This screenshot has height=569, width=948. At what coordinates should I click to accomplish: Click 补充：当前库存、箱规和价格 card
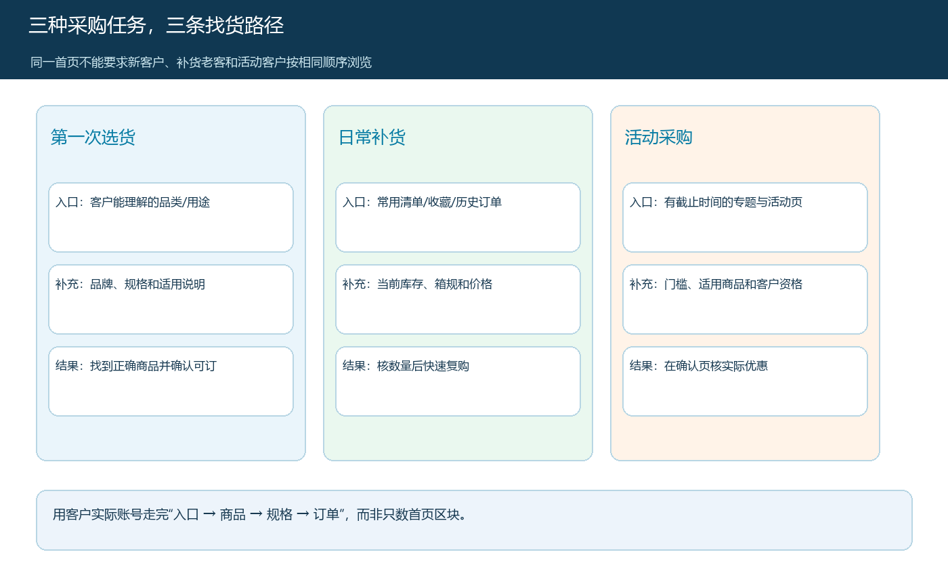click(458, 299)
